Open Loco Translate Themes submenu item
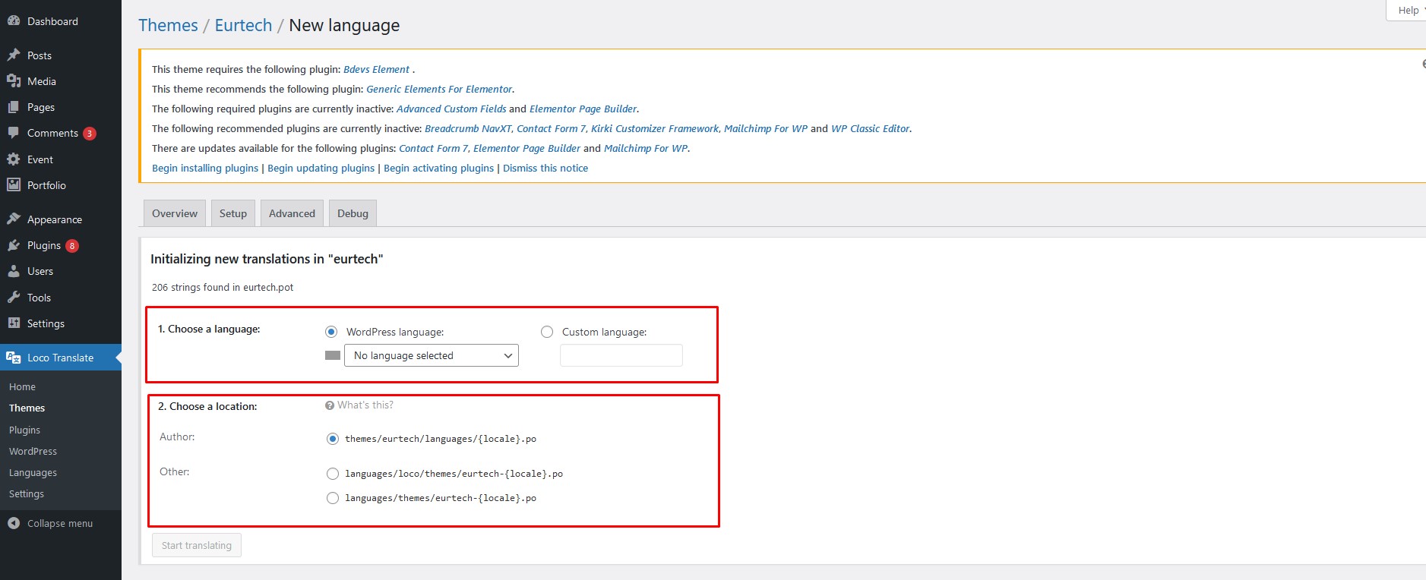Image resolution: width=1426 pixels, height=580 pixels. 27,408
